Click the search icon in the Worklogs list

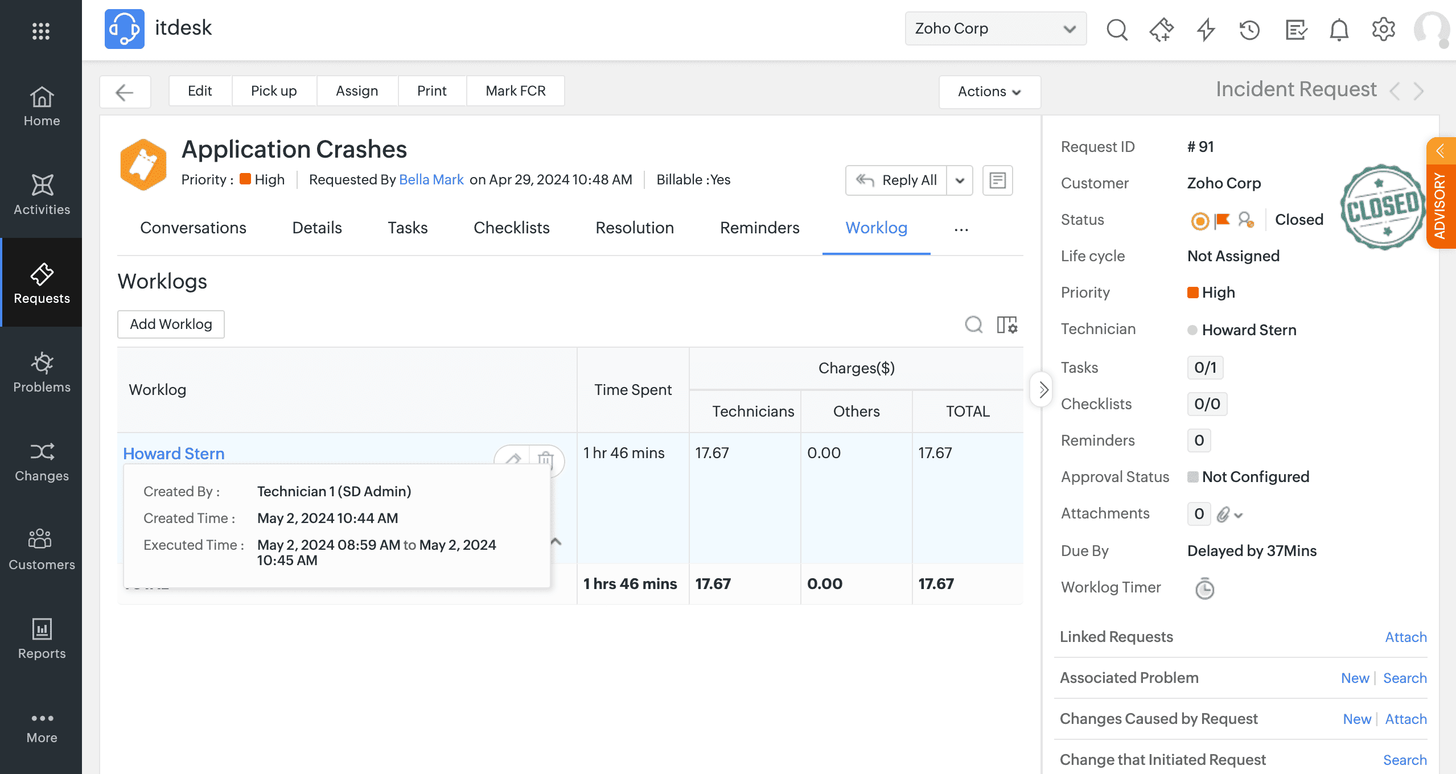tap(973, 325)
